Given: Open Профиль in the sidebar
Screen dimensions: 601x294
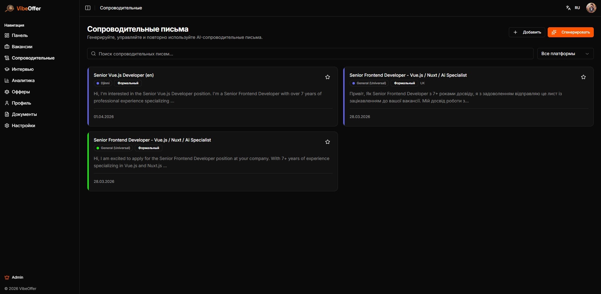Looking at the screenshot, I should click(21, 103).
